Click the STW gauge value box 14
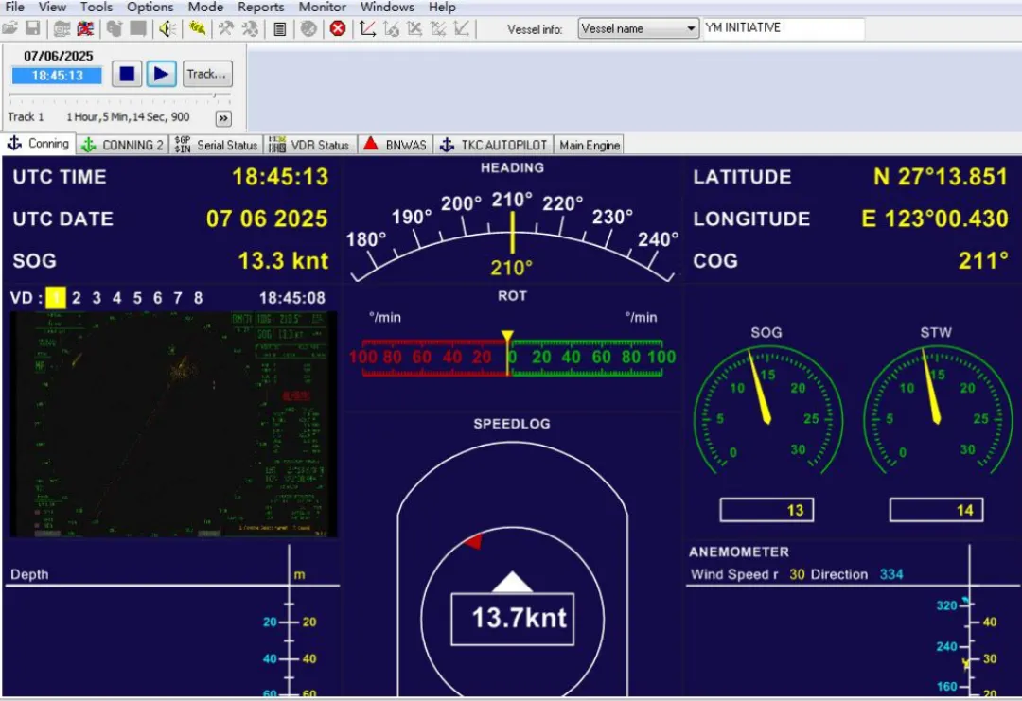1022x701 pixels. [x=936, y=510]
